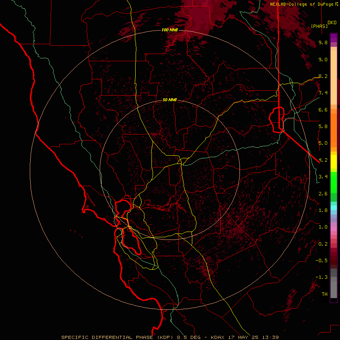Viewport: 340px width, 340px height.
Task: Click the 5.8 scale value
Action: [323, 127]
